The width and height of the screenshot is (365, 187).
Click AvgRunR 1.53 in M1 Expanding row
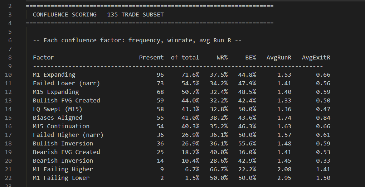pos(284,75)
